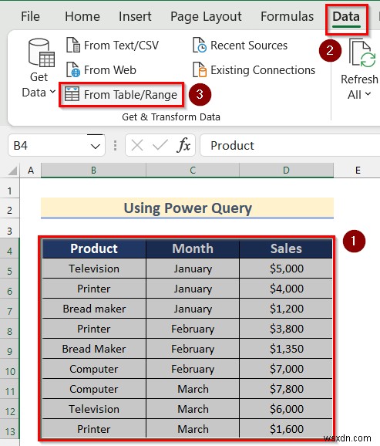Switch to the Data ribbon tab
Viewport: 380px width, 446px height.
tap(346, 17)
